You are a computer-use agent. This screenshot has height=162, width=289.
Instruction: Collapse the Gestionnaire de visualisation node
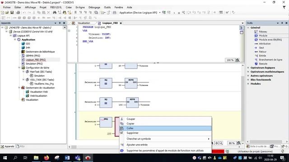(x=19, y=88)
